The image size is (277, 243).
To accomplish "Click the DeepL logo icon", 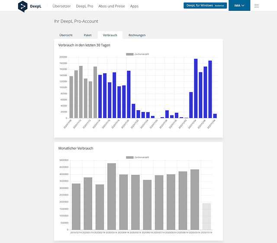I will (23, 7).
